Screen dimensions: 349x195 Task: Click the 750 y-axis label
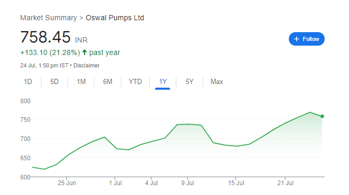coord(25,120)
